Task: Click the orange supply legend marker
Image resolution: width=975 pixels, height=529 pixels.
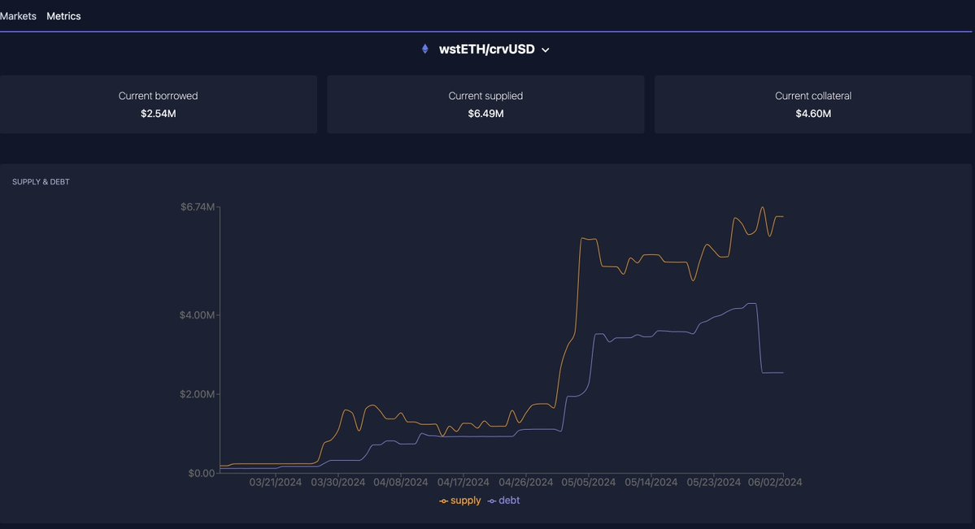Action: click(x=443, y=501)
